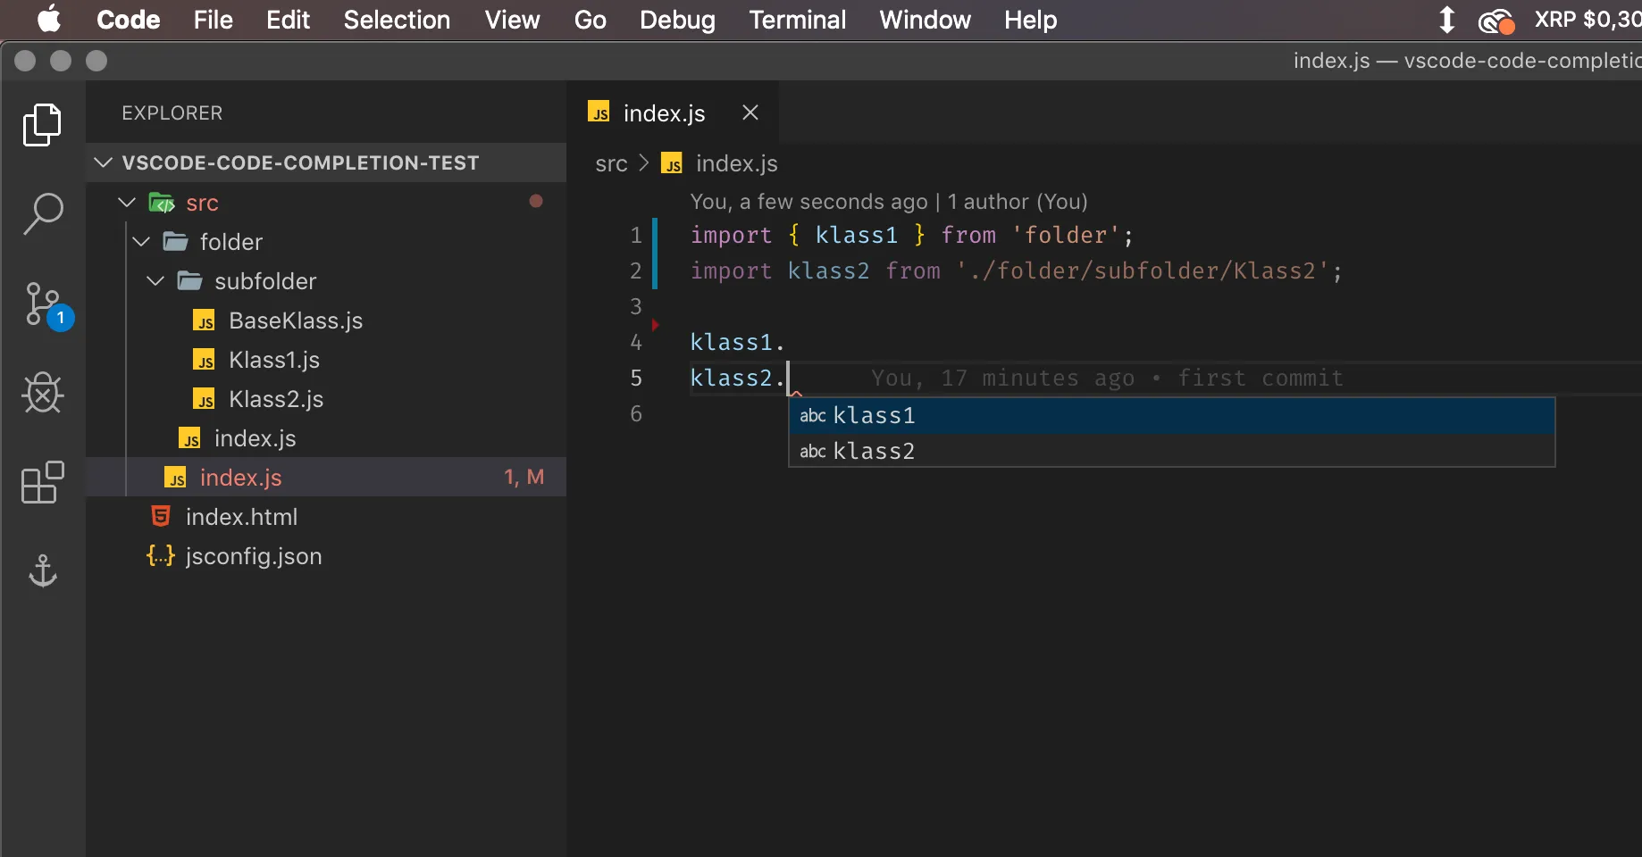
Task: Open the Explorer view in activity bar
Action: (42, 125)
